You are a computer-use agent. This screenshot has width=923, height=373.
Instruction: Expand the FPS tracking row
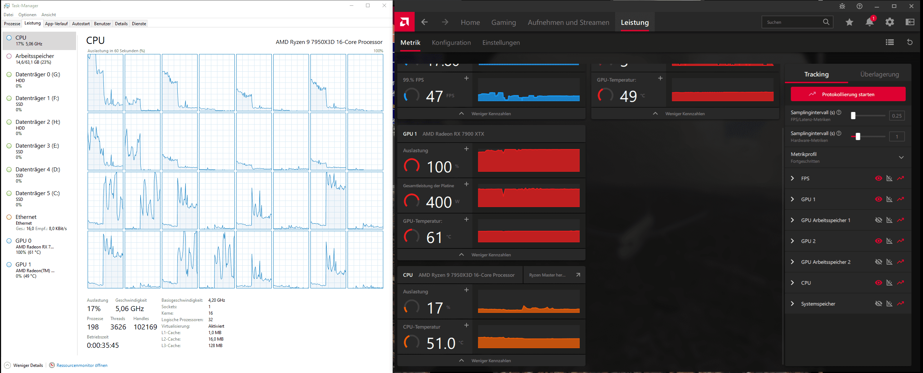(x=792, y=178)
